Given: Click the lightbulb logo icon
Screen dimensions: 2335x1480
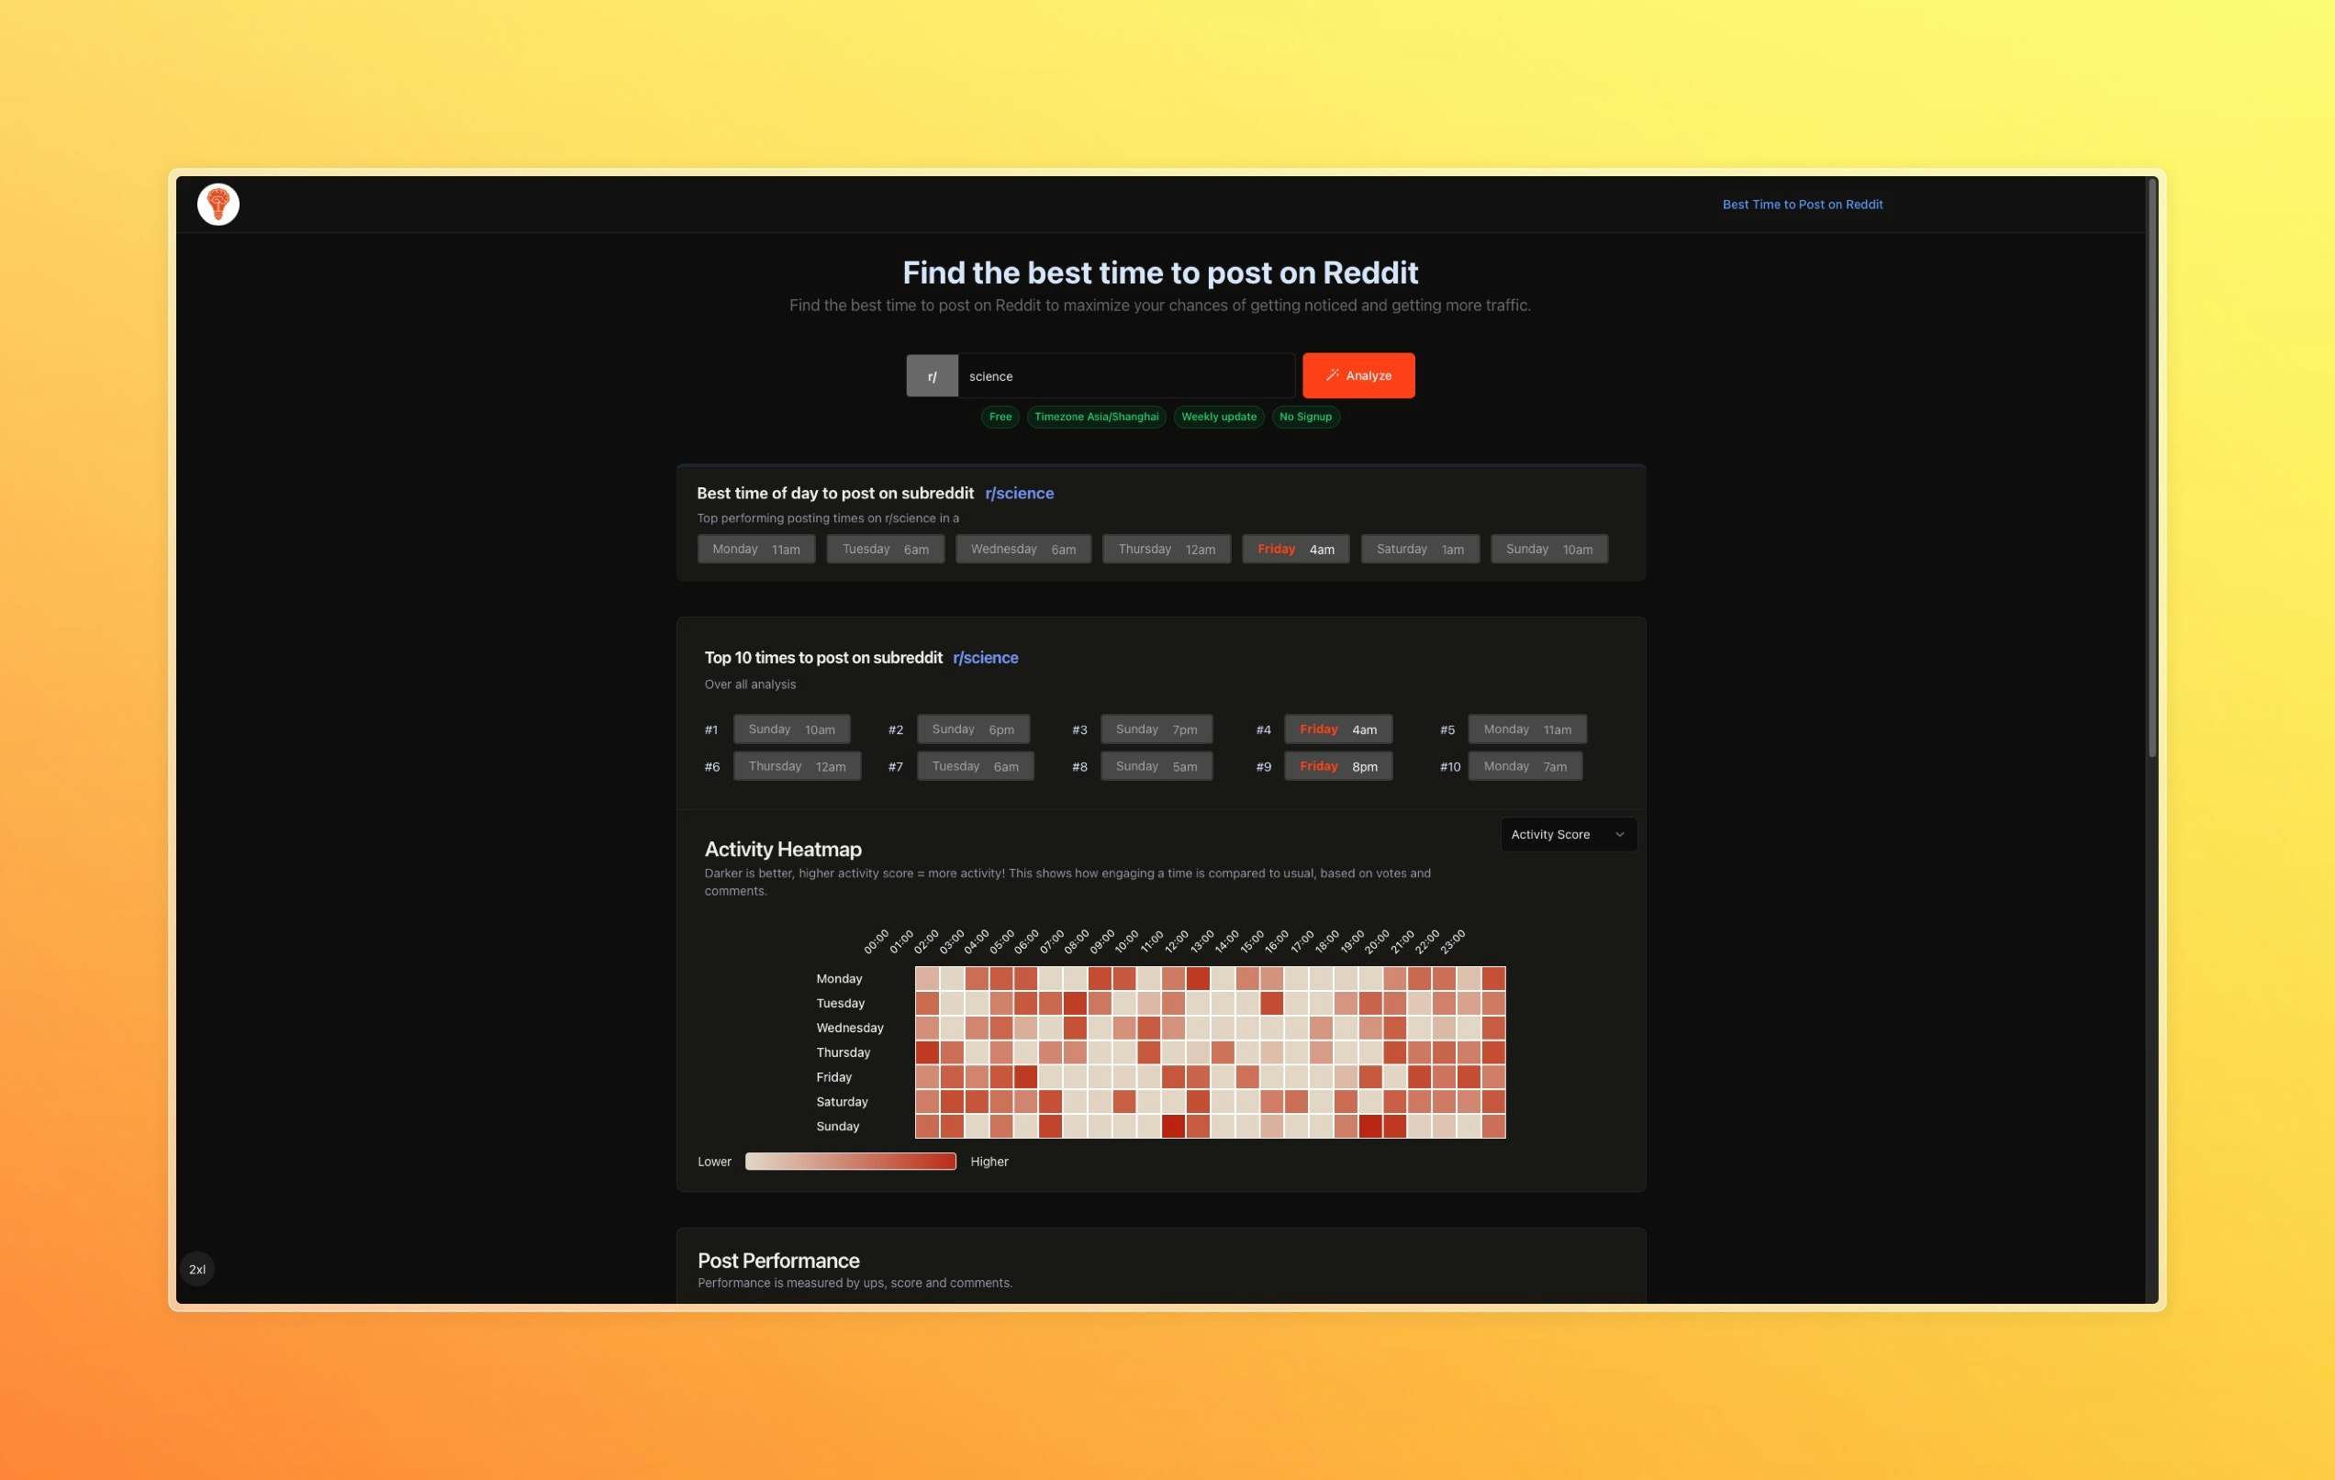Looking at the screenshot, I should (218, 205).
